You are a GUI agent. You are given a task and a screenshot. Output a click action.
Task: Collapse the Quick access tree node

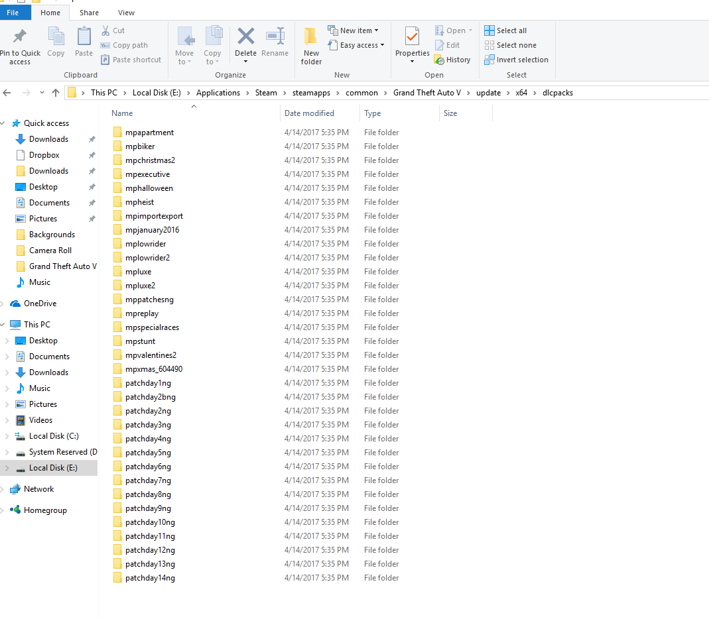pos(3,123)
